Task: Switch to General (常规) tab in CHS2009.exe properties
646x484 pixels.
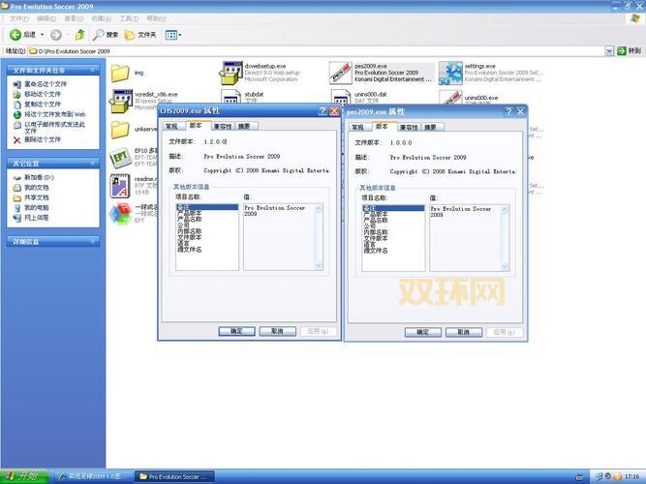Action: coord(171,126)
